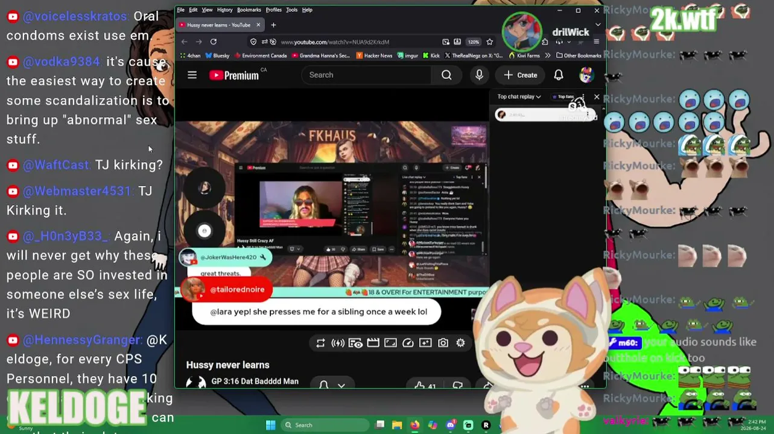Image resolution: width=774 pixels, height=434 pixels.
Task: Dislike the video with thumbs down
Action: click(x=457, y=385)
